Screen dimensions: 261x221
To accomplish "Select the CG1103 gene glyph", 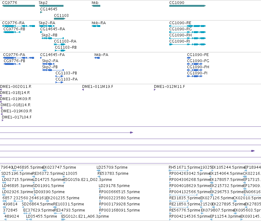I will pyautogui.click(x=59, y=19).
